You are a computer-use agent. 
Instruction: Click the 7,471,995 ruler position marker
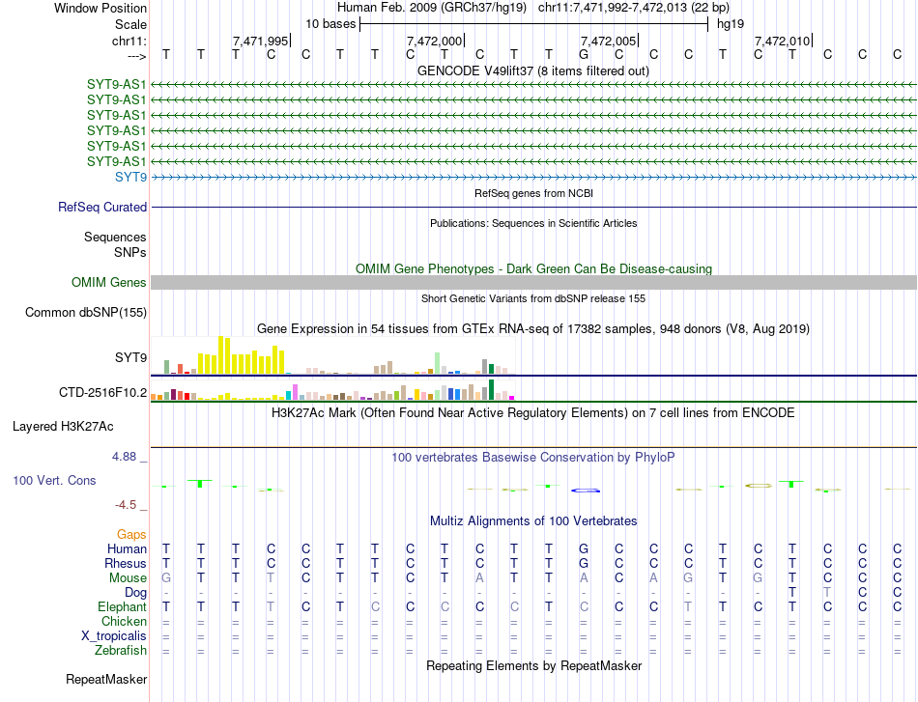[x=261, y=41]
